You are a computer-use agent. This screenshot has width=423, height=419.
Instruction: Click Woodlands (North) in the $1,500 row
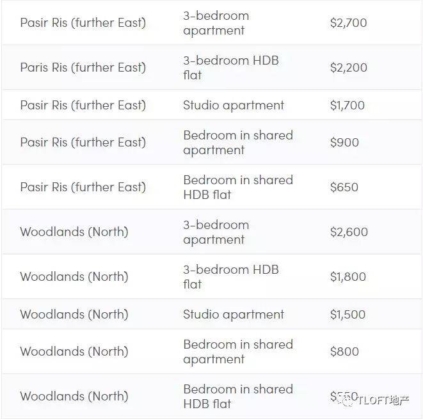[74, 315]
